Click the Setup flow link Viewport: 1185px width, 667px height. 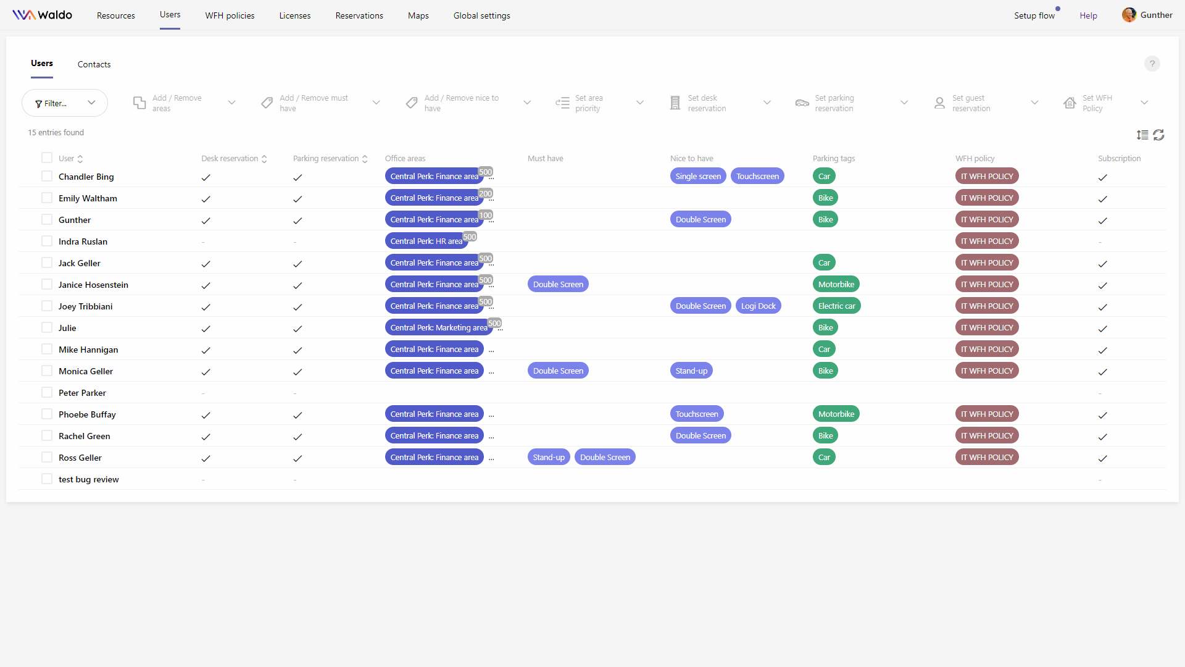click(1035, 15)
